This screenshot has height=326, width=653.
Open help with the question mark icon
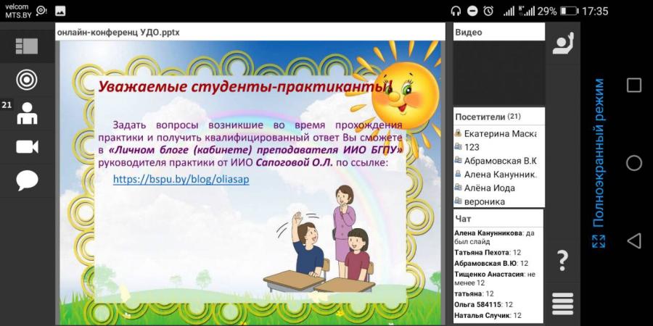(562, 261)
